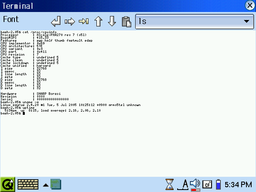Click the last bash prompt with cursor
The image size is (256, 192).
click(12, 113)
